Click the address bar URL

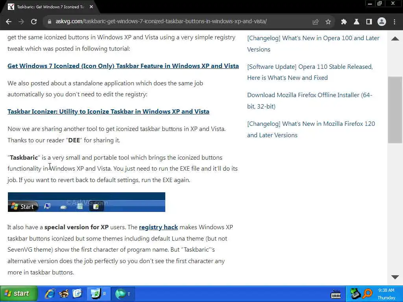coord(161,21)
